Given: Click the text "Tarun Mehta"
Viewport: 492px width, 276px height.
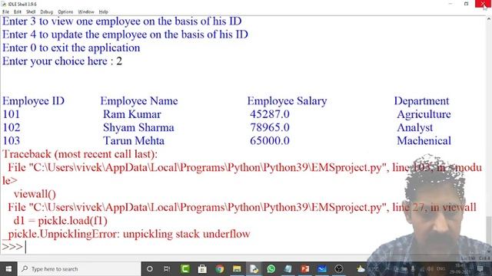Looking at the screenshot, I should 134,141.
